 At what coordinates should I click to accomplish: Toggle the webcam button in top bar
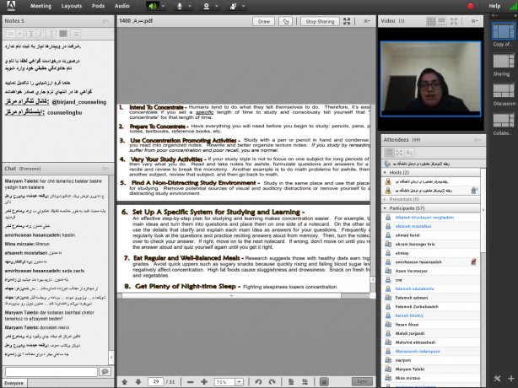tap(206, 6)
